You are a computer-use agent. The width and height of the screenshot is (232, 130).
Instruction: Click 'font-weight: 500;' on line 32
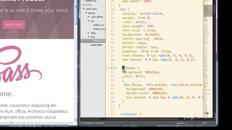(x=138, y=26)
